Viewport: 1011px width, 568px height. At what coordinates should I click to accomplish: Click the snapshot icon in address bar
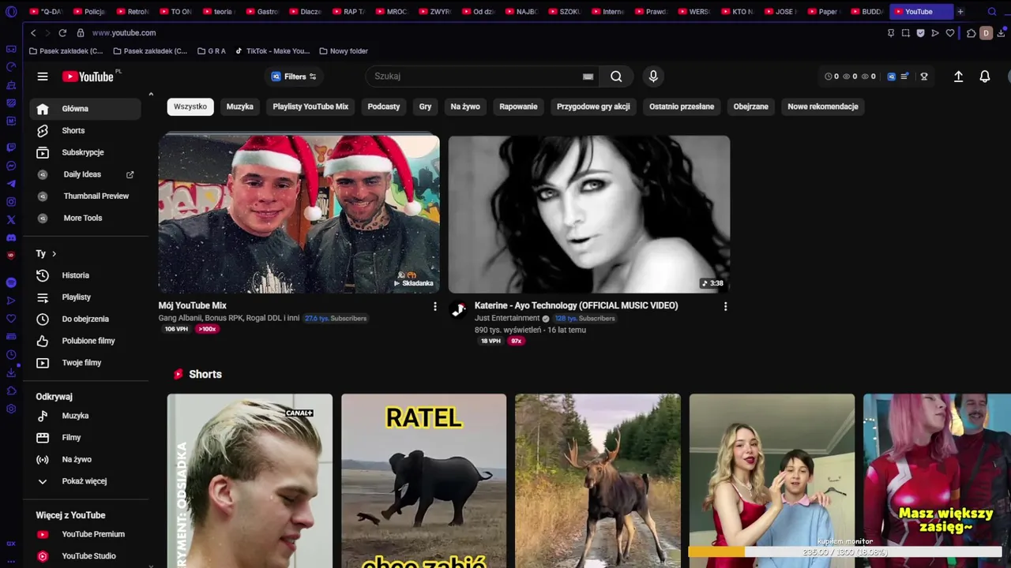[x=906, y=33]
